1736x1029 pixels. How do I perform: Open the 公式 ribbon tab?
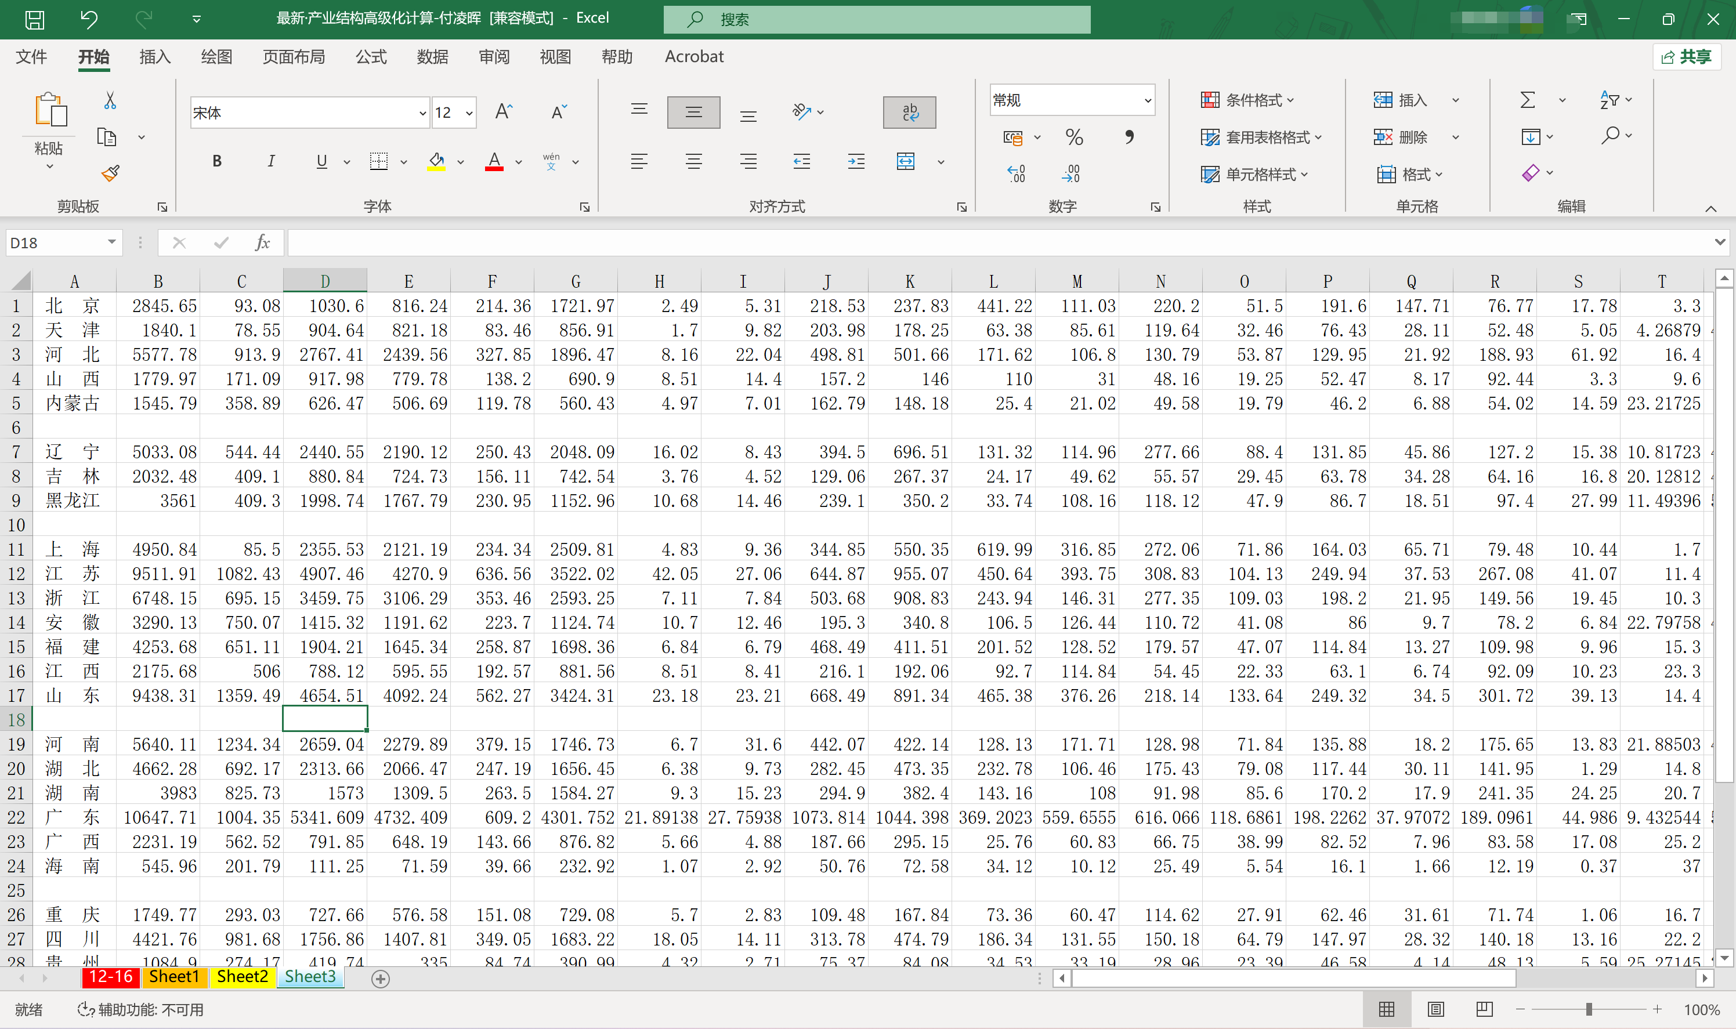tap(371, 57)
